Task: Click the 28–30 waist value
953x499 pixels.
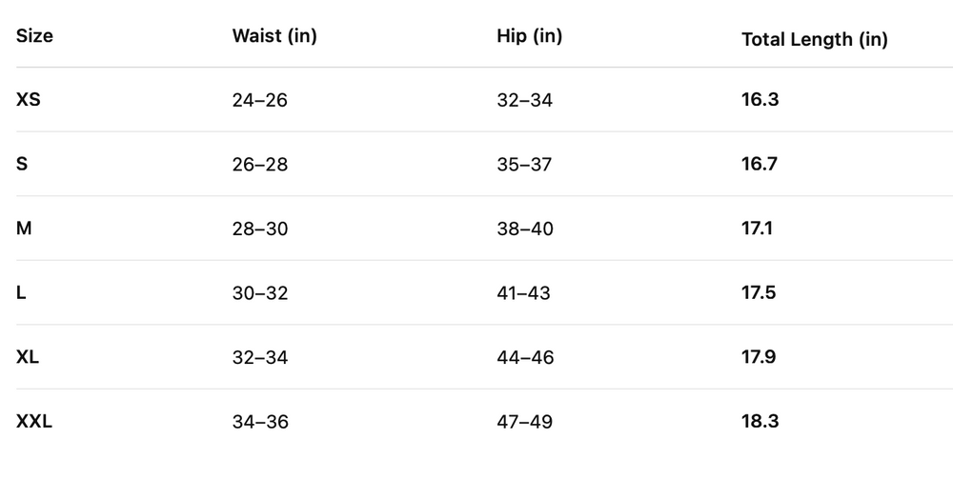Action: (259, 229)
